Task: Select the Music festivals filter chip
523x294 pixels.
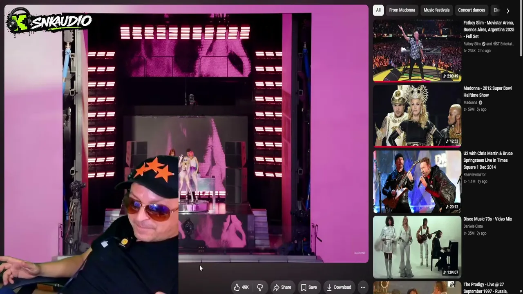Action: tap(436, 10)
